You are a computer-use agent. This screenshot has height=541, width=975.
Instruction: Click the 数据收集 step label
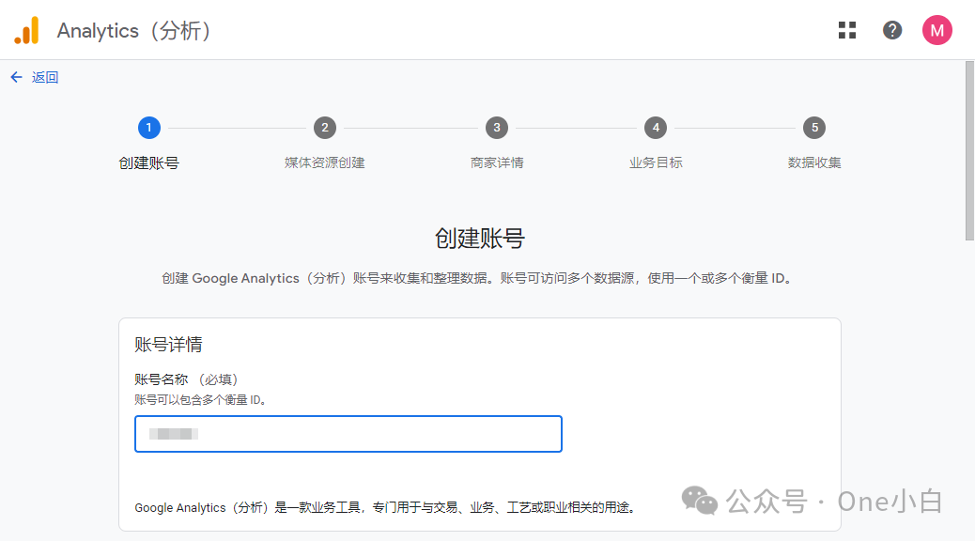pyautogui.click(x=814, y=162)
